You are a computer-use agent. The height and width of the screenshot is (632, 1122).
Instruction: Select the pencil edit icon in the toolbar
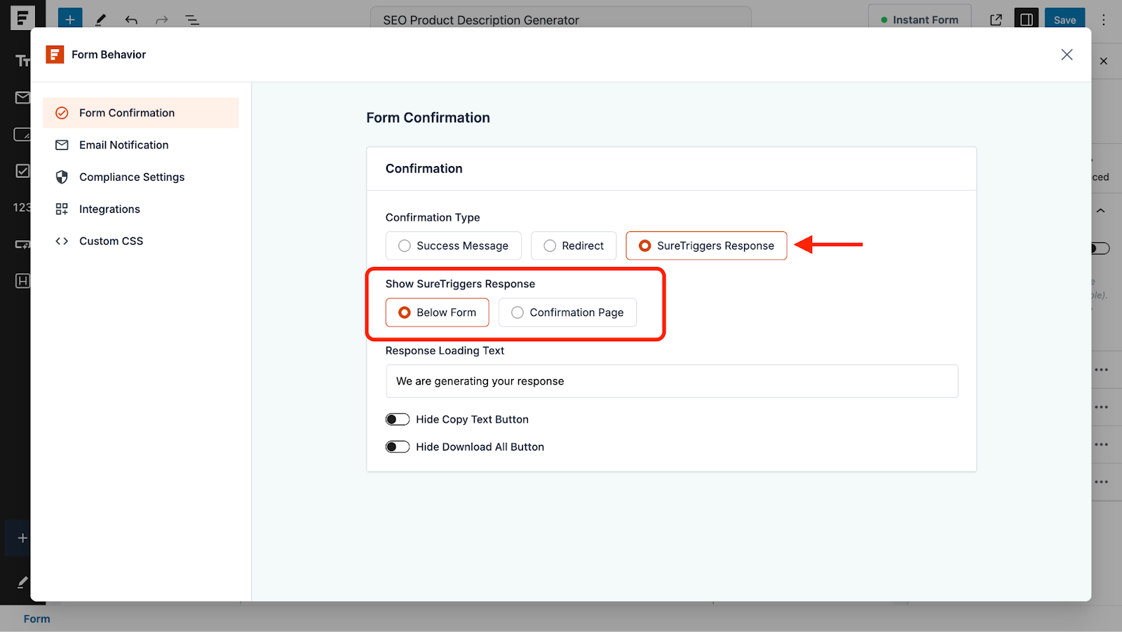click(100, 19)
